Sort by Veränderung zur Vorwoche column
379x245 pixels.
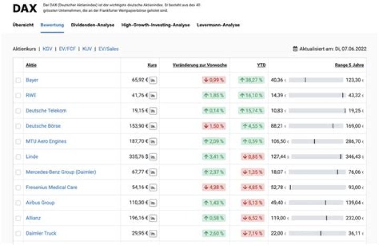(x=200, y=65)
